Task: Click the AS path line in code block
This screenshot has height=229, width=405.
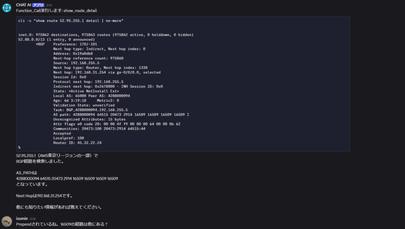Action: pyautogui.click(x=121, y=114)
